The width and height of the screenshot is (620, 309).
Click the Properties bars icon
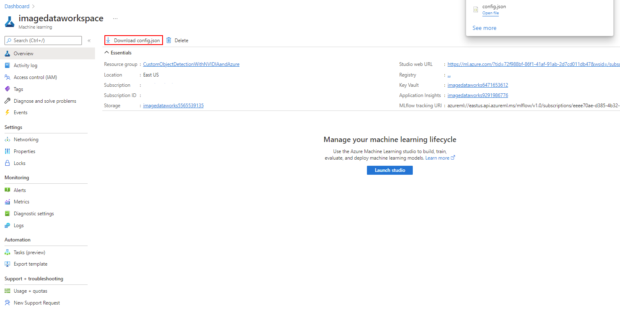click(x=7, y=151)
